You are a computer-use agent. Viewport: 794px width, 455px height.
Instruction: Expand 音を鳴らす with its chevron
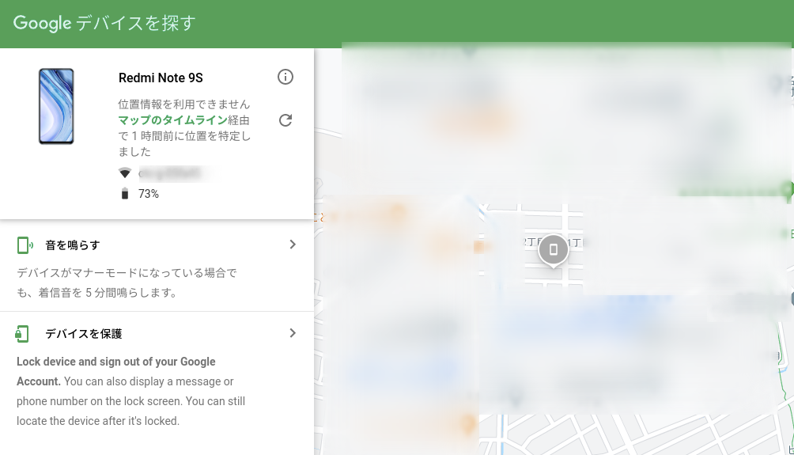click(x=292, y=245)
